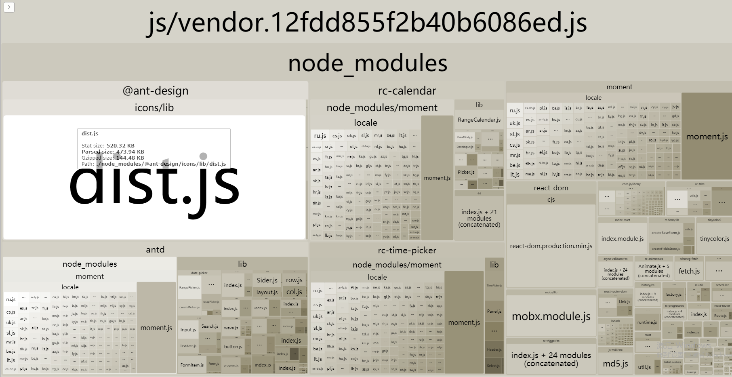Select moment.js in the top-right moment group
Viewport: 732px width, 377px height.
tap(707, 137)
